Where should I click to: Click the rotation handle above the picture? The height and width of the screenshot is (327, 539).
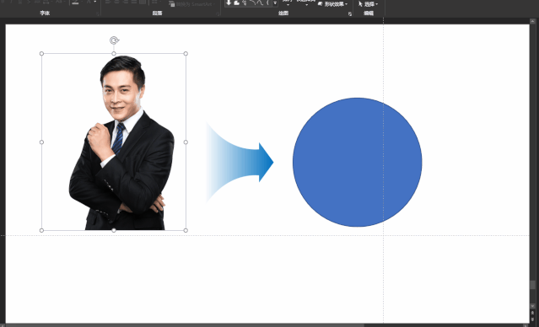point(114,40)
